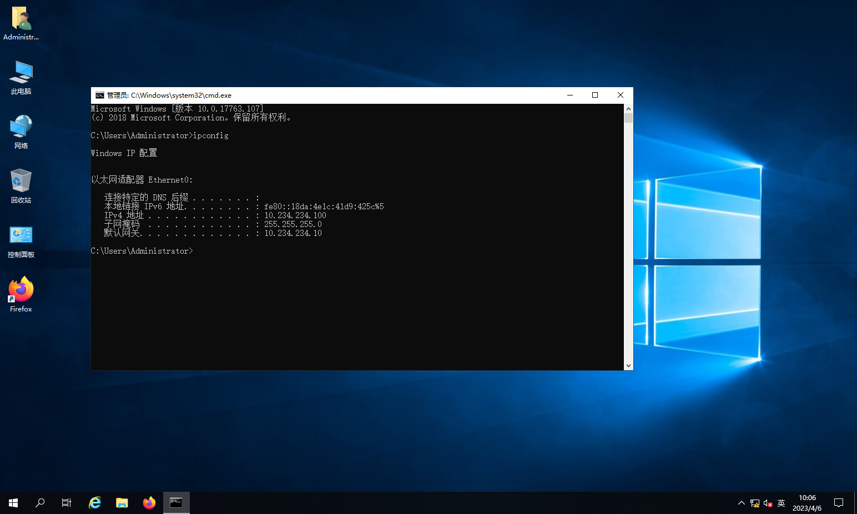The height and width of the screenshot is (514, 857).
Task: Open Task View in the taskbar
Action: pyautogui.click(x=67, y=503)
